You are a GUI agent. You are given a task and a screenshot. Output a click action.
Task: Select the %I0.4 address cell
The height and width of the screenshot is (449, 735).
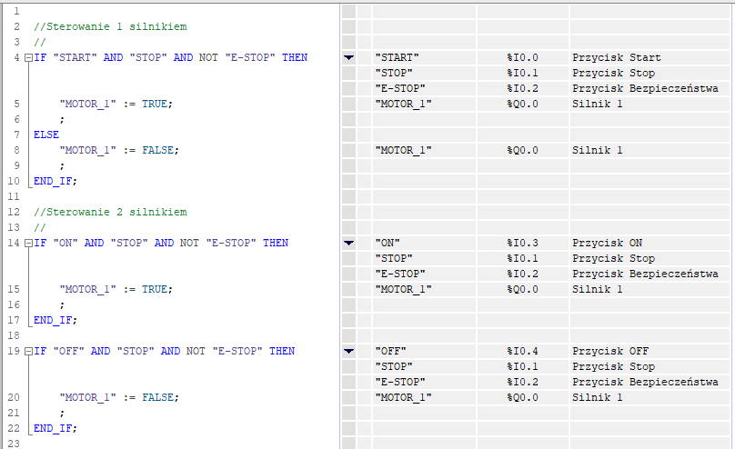coord(522,352)
